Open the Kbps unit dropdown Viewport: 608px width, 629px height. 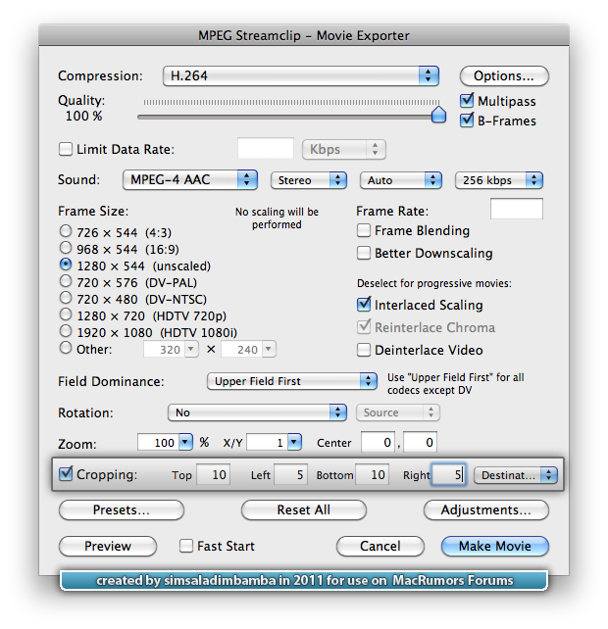tap(344, 150)
